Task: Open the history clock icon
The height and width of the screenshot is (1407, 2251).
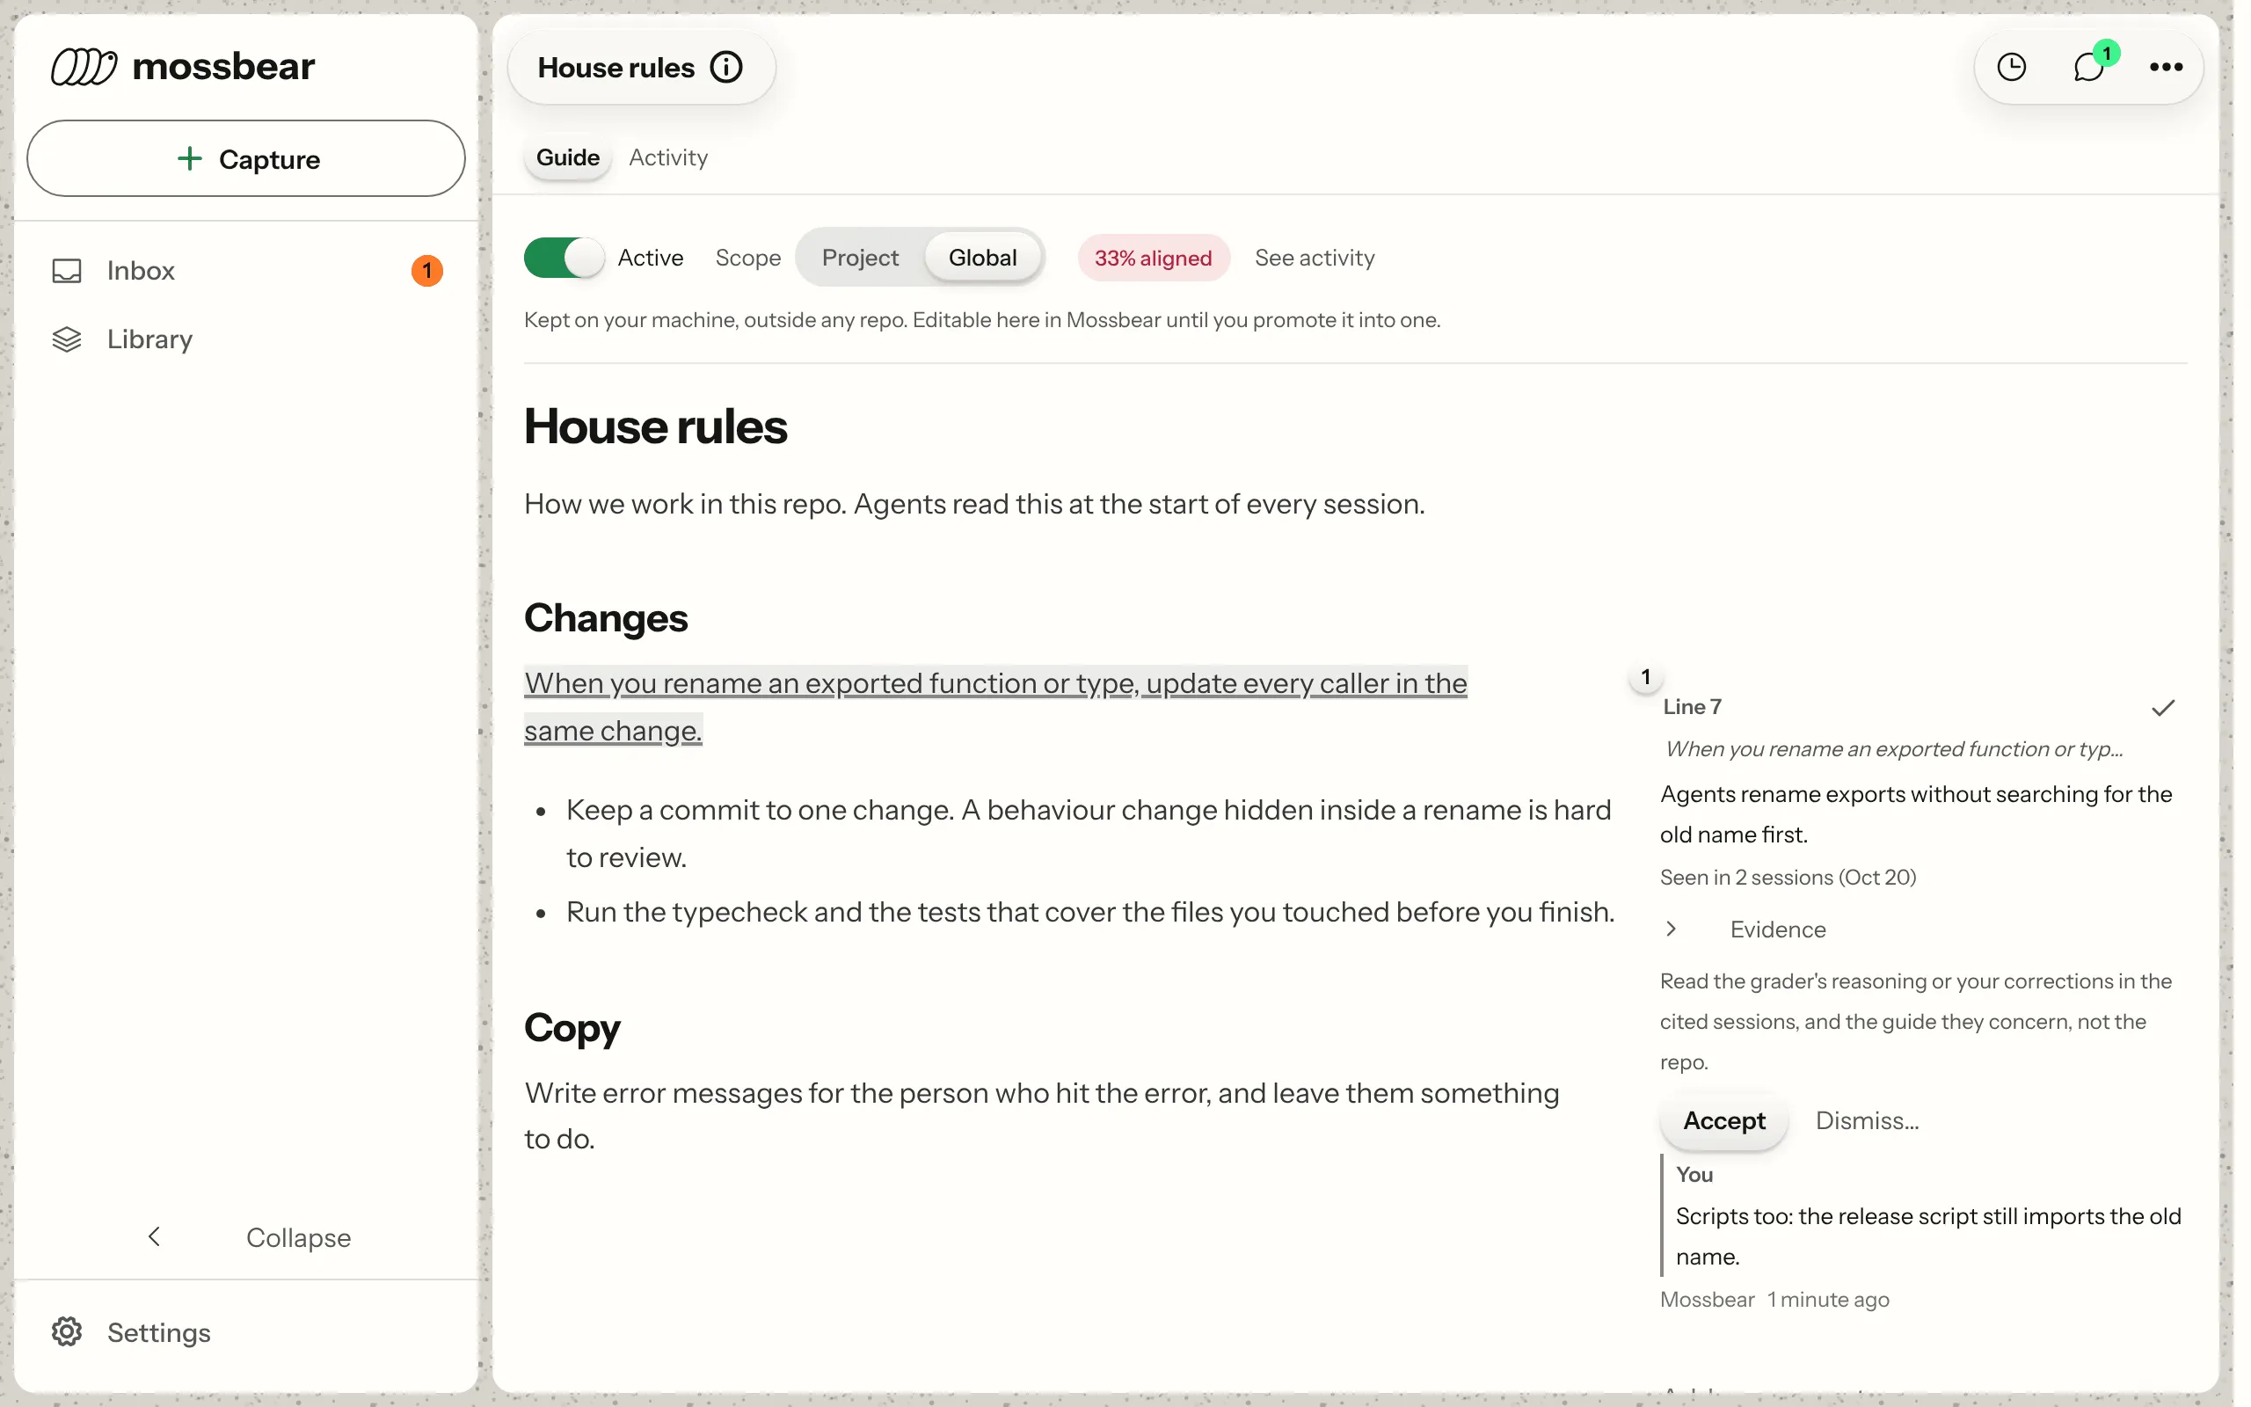Action: point(2011,67)
